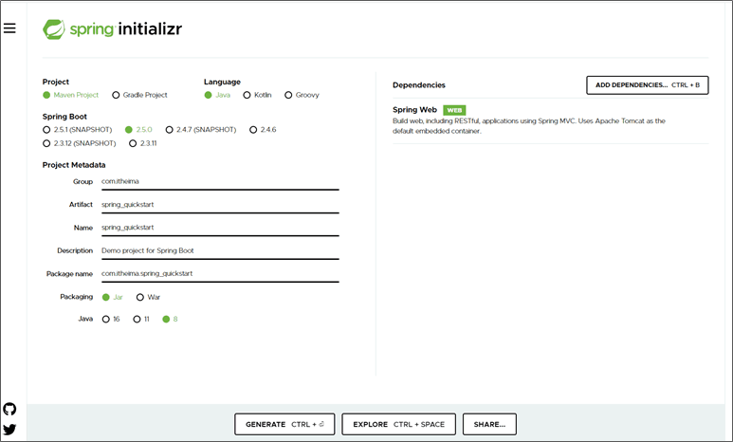Select Spring Boot version 2.3.11
This screenshot has width=733, height=442.
133,143
